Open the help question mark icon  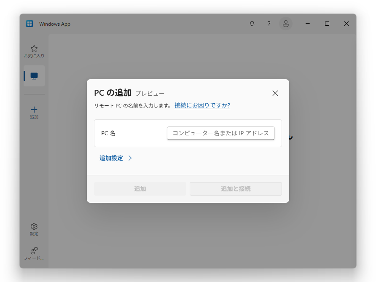[x=269, y=24]
